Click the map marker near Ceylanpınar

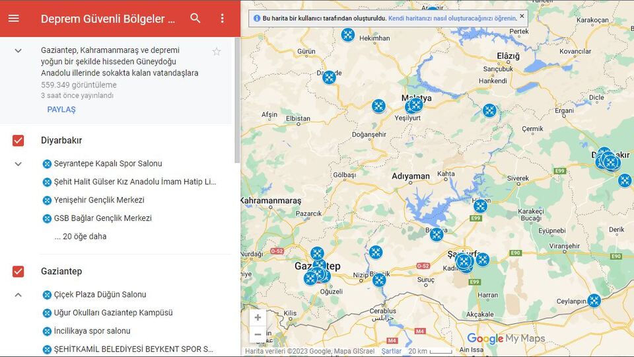tap(594, 301)
